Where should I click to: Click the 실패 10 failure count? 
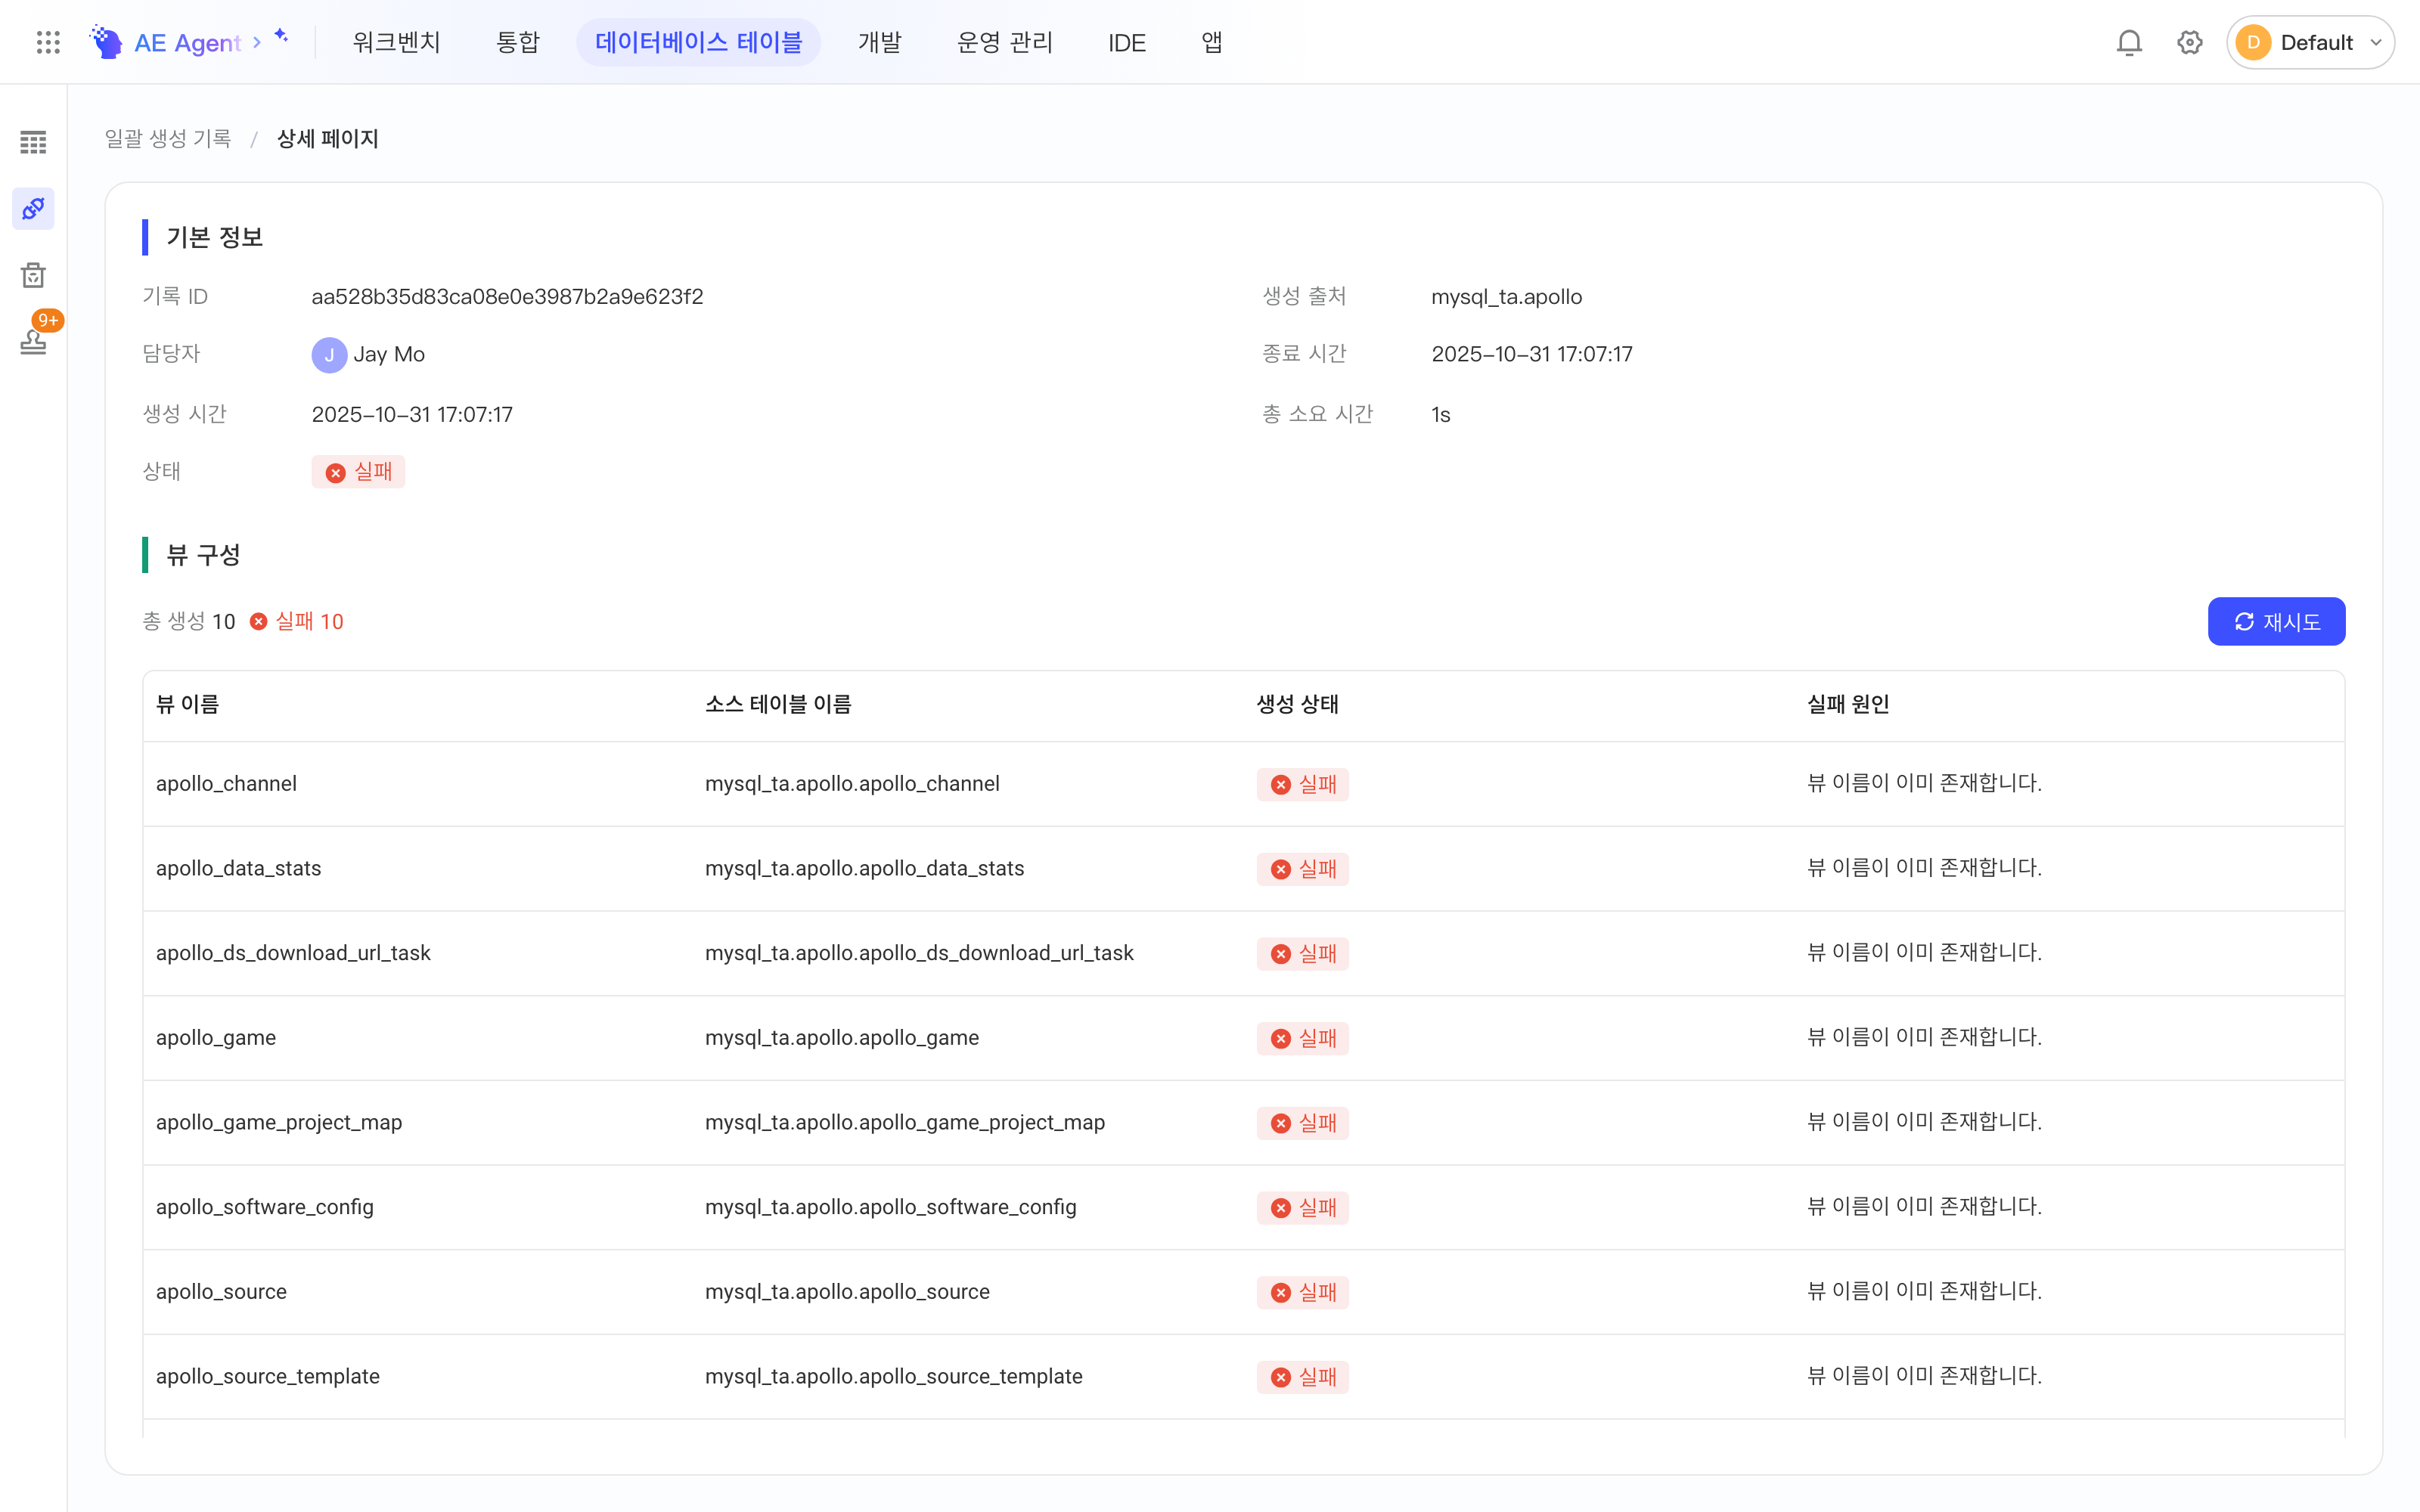(x=297, y=621)
